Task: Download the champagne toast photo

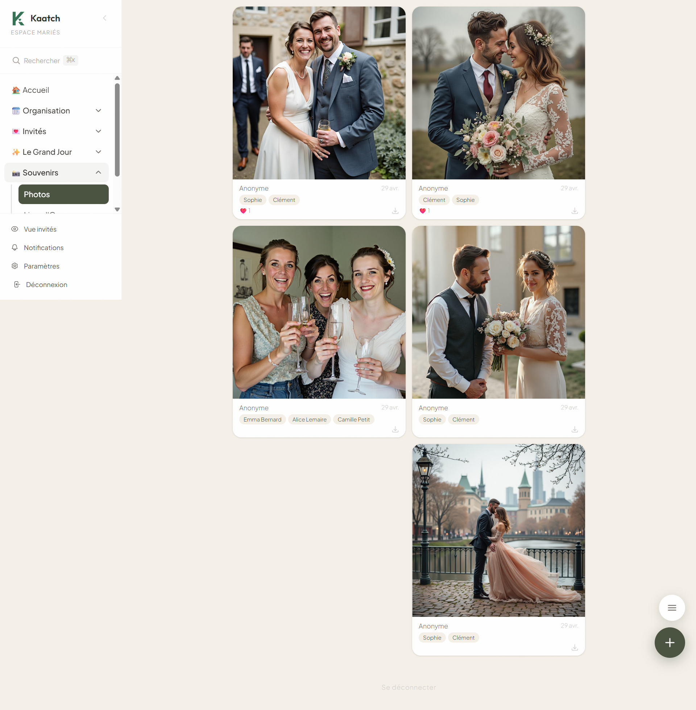Action: (x=395, y=429)
